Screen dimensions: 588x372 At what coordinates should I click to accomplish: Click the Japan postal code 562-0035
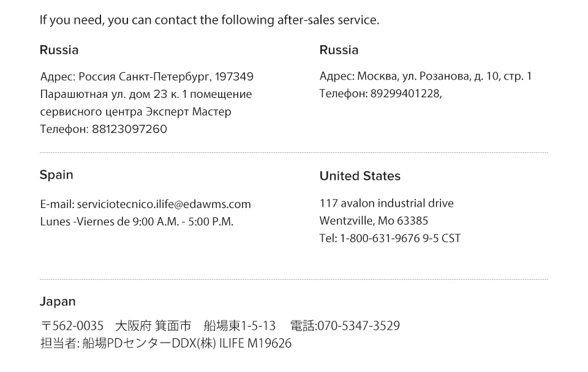pos(72,325)
